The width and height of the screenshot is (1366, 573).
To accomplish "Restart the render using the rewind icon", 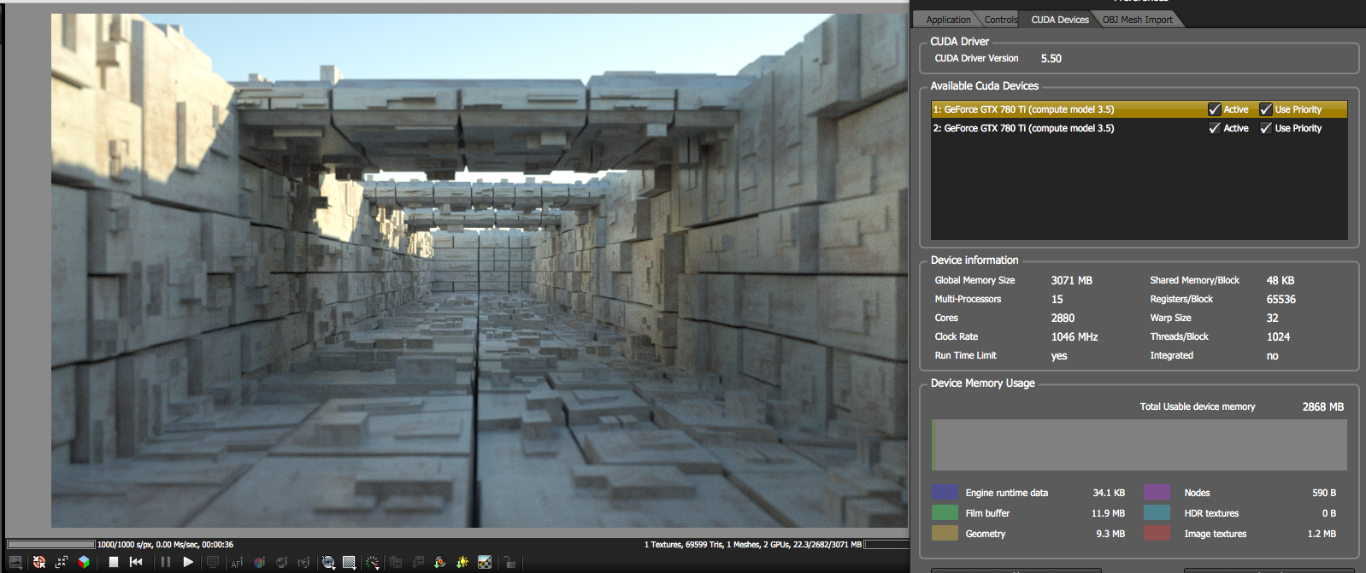I will click(x=136, y=562).
